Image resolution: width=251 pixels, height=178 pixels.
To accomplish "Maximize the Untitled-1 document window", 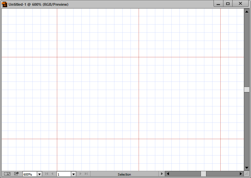I will [x=228, y=4].
